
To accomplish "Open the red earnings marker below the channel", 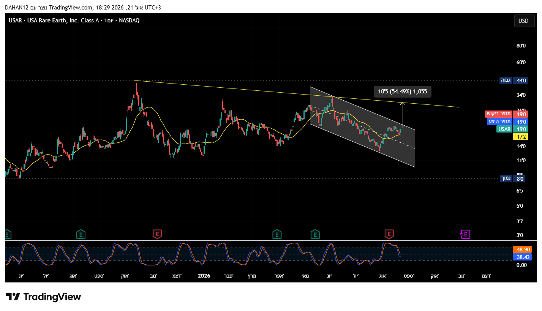I will [389, 234].
